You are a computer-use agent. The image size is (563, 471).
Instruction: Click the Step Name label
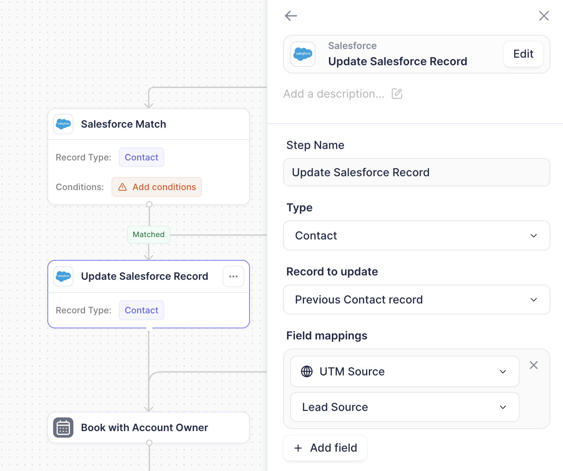point(315,145)
